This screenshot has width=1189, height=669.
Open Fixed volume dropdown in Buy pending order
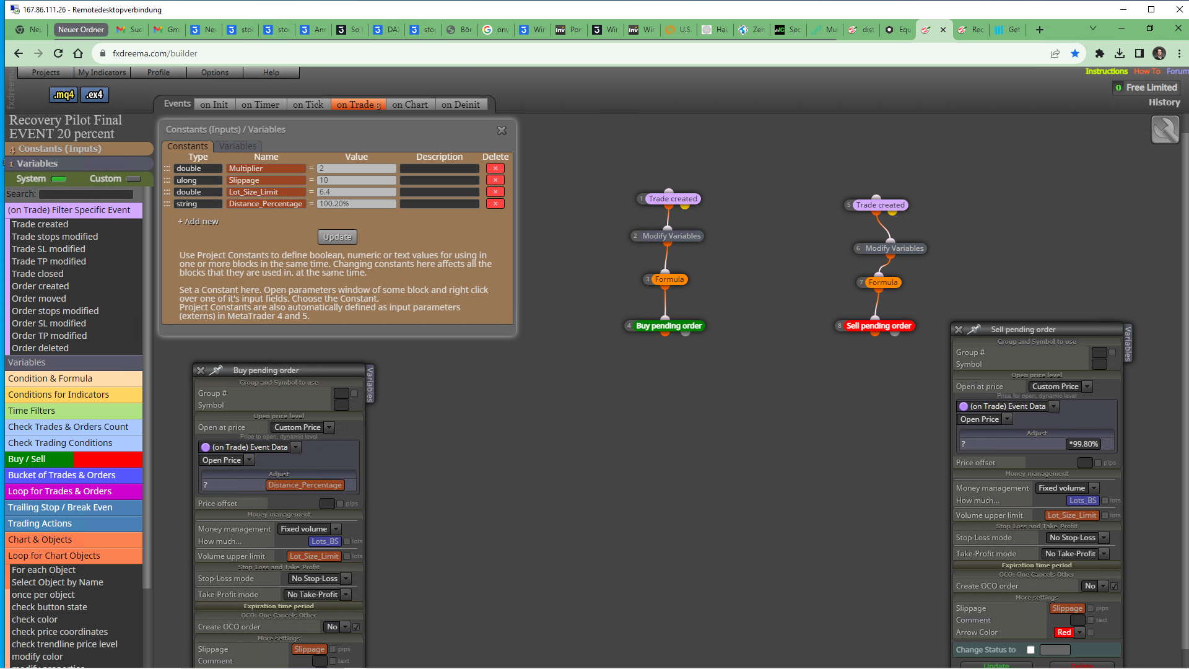click(309, 529)
